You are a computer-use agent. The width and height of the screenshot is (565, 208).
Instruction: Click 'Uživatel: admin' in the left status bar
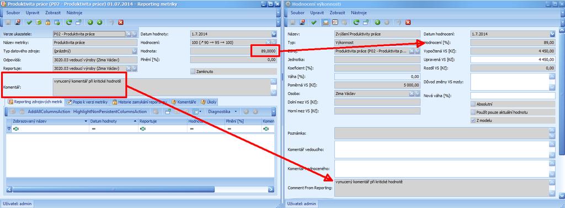[x=17, y=204]
